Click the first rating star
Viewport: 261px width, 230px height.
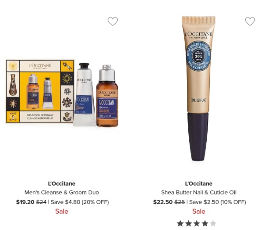click(180, 223)
